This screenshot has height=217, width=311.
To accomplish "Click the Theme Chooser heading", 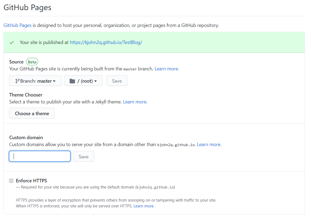I will pyautogui.click(x=26, y=95).
